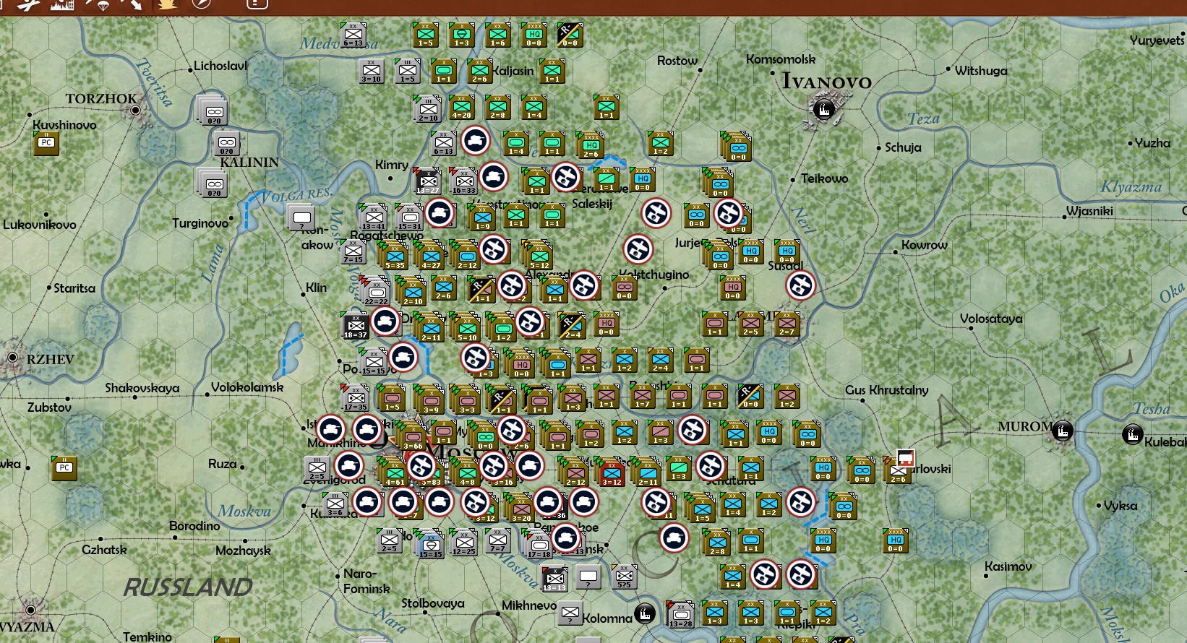Click the 3=20 unit stack
This screenshot has width=1187, height=643.
coord(520,507)
